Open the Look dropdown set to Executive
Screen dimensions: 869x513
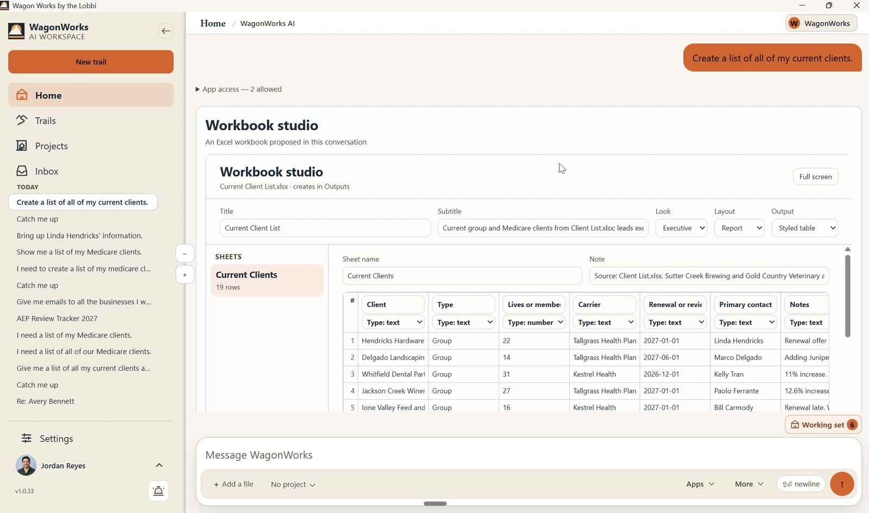(x=681, y=228)
